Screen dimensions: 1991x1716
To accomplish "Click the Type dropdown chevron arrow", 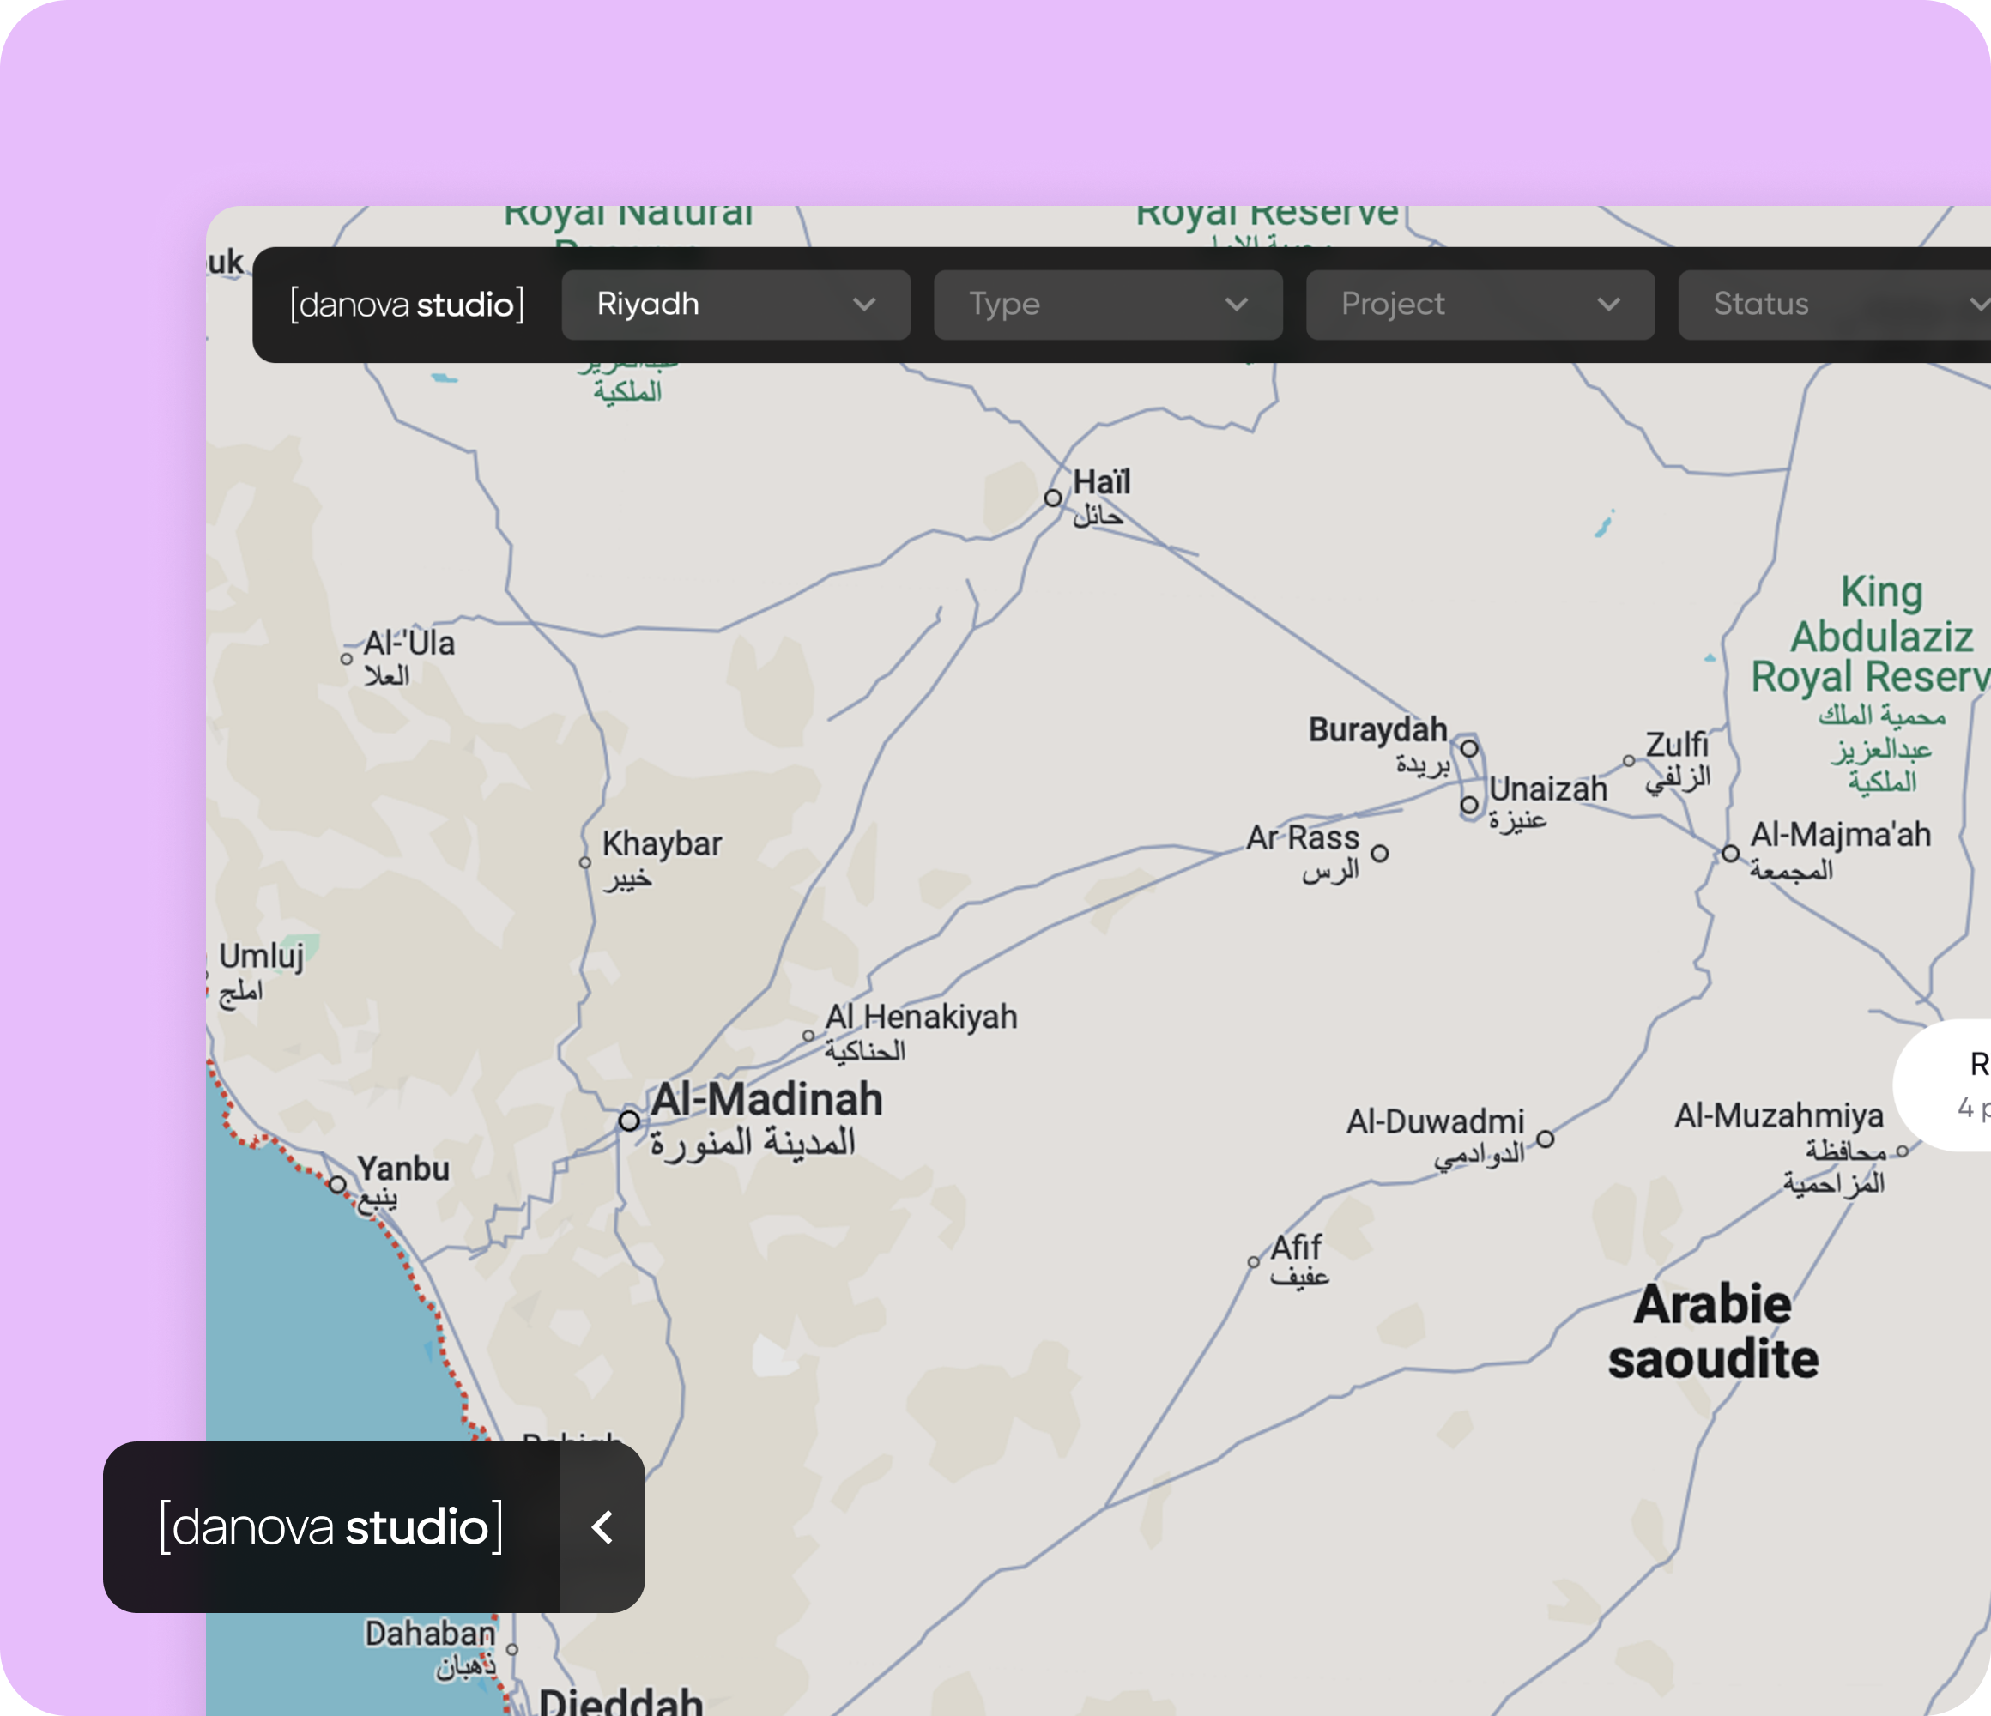I will (x=1236, y=305).
